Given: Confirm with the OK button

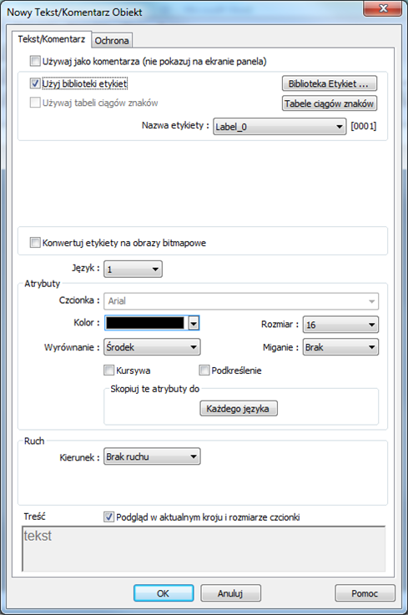Looking at the screenshot, I should click(x=164, y=593).
